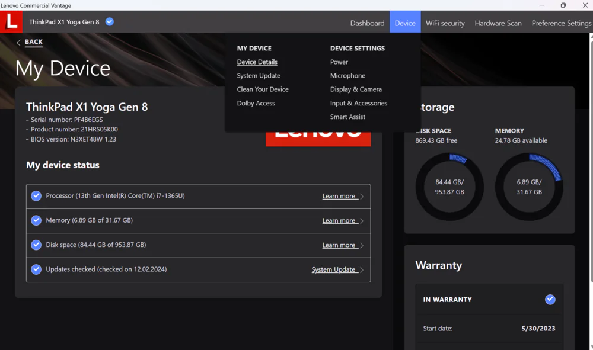Click the 869.43 GB free value
Image resolution: width=593 pixels, height=350 pixels.
436,140
